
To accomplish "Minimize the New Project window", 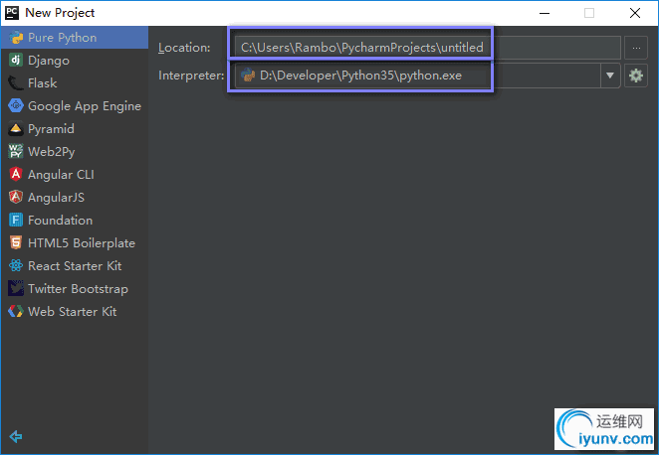I will [545, 13].
